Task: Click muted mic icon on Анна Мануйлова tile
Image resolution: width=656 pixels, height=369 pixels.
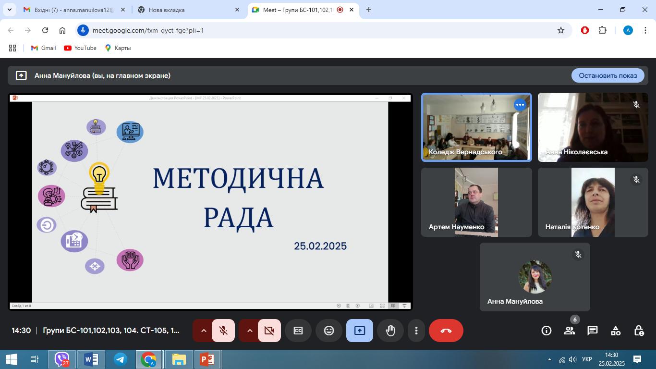Action: point(578,255)
